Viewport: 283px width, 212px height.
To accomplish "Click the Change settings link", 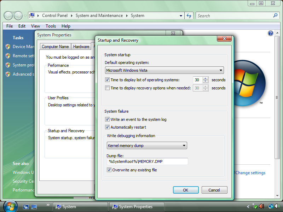I will (x=250, y=173).
